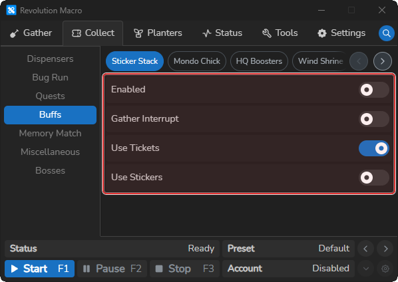Select Bug Run in the sidebar
The width and height of the screenshot is (398, 282).
pos(51,77)
